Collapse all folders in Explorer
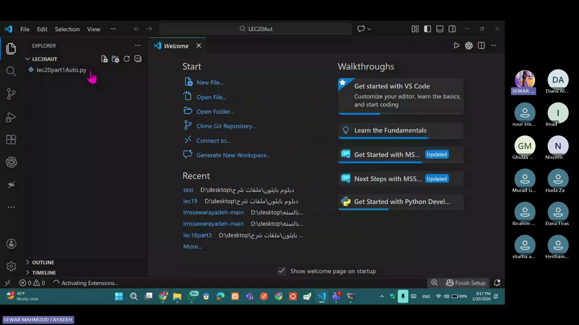Viewport: 579px width, 325px height. (x=138, y=59)
